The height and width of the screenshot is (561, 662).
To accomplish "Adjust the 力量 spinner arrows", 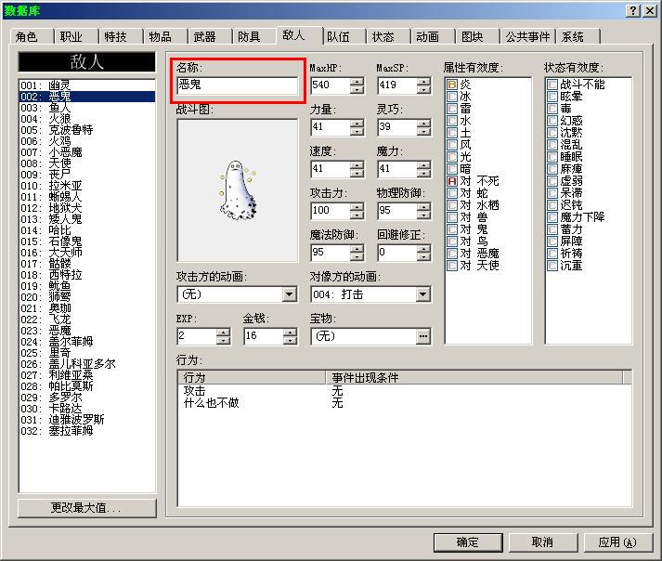I will 357,127.
